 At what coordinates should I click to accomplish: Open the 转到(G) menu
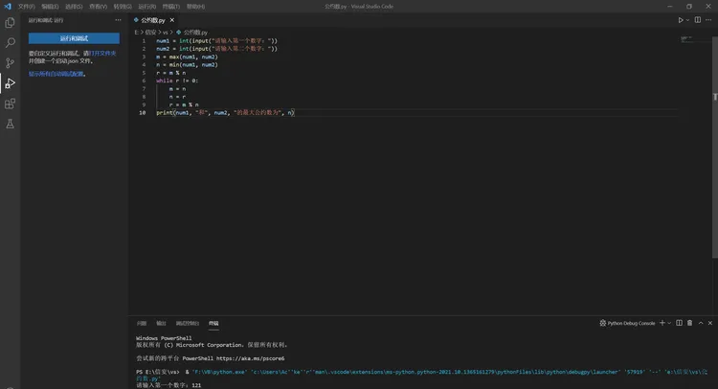[x=123, y=7]
